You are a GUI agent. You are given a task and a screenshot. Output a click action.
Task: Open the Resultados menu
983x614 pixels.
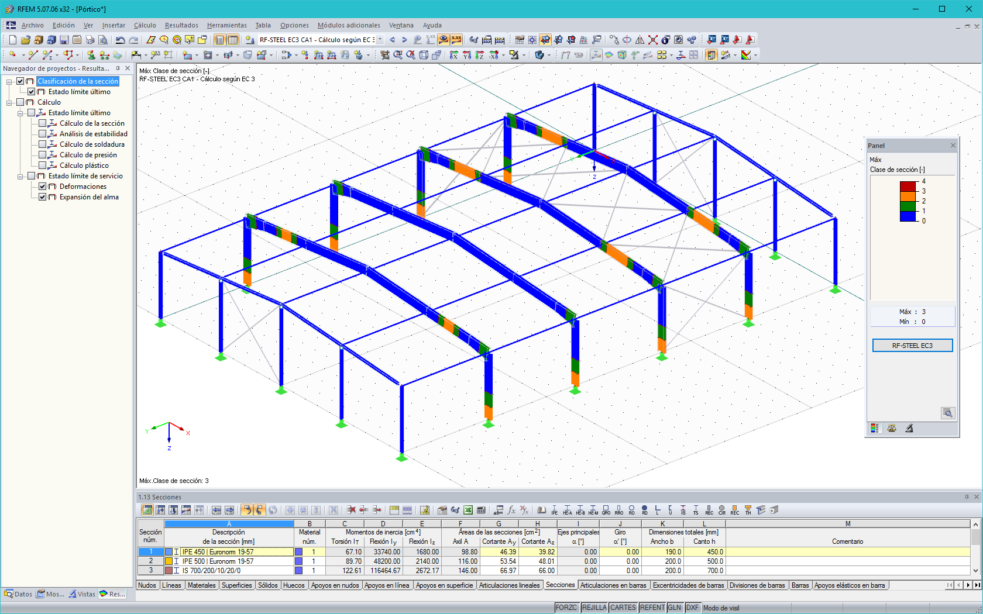tap(180, 25)
